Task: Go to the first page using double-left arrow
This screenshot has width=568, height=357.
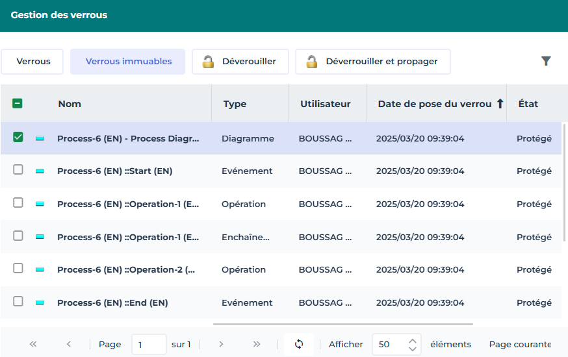Action: (33, 344)
